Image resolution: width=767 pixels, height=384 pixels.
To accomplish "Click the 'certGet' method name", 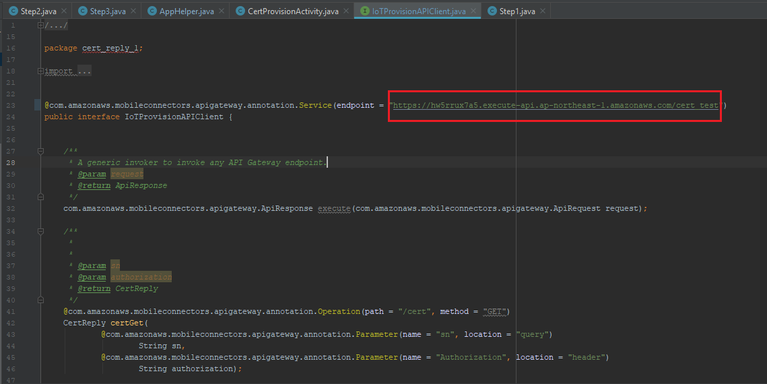I will coord(127,323).
